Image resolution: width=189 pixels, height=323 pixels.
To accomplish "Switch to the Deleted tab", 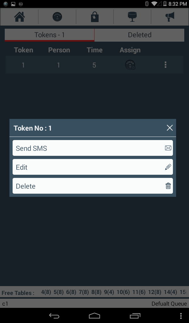I will pyautogui.click(x=139, y=35).
